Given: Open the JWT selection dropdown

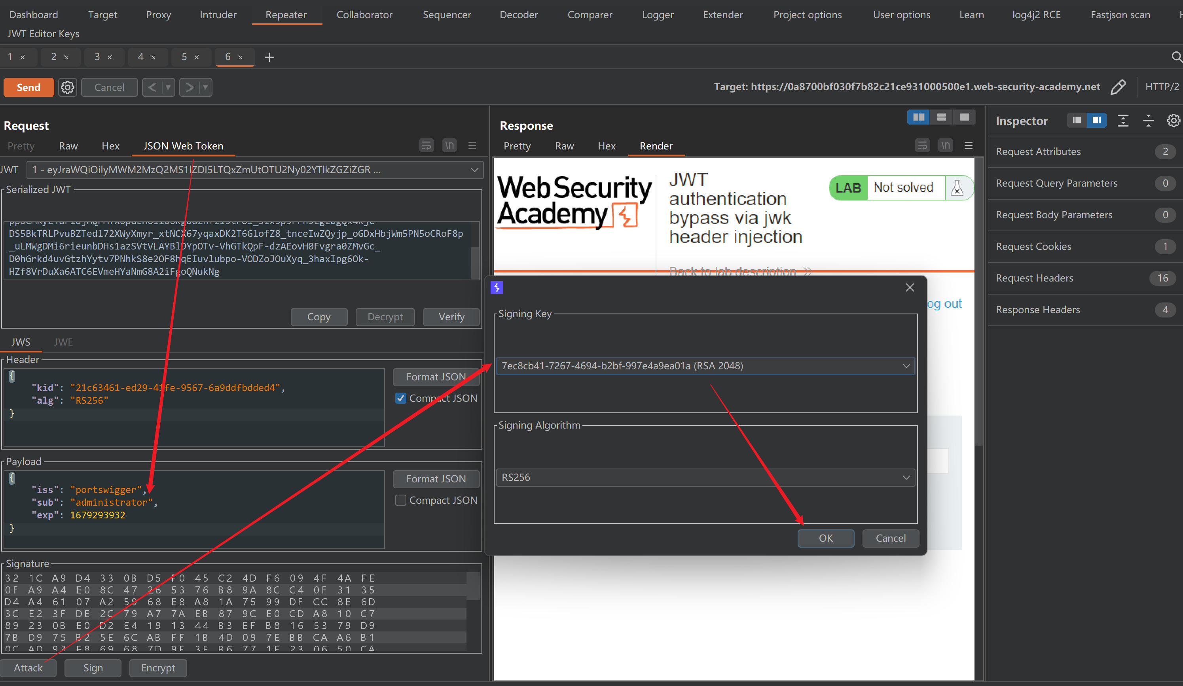Looking at the screenshot, I should (x=255, y=170).
